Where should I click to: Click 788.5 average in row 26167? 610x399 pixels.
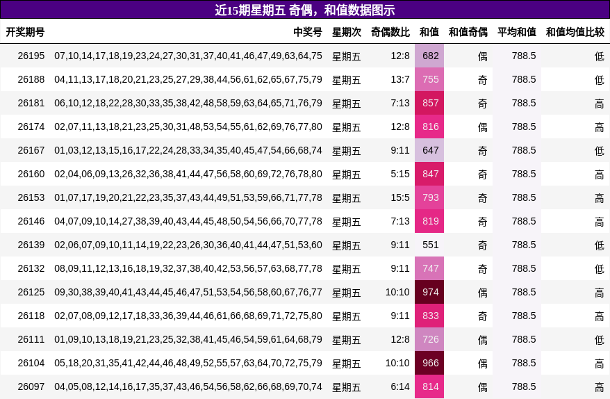(524, 150)
